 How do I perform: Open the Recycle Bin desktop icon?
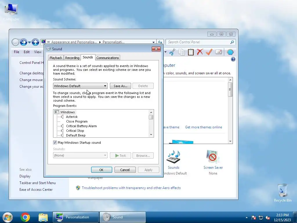(282, 193)
